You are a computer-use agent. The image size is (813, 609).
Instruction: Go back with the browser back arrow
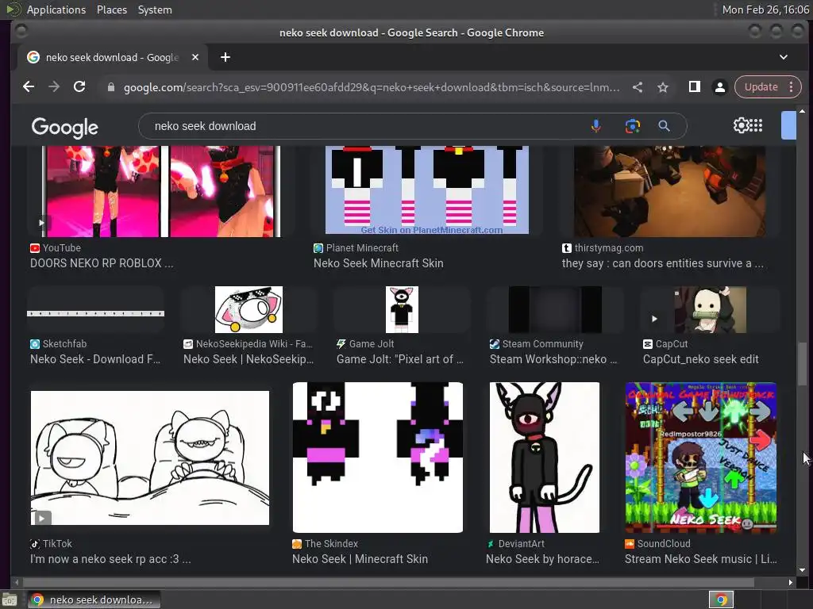pyautogui.click(x=29, y=87)
